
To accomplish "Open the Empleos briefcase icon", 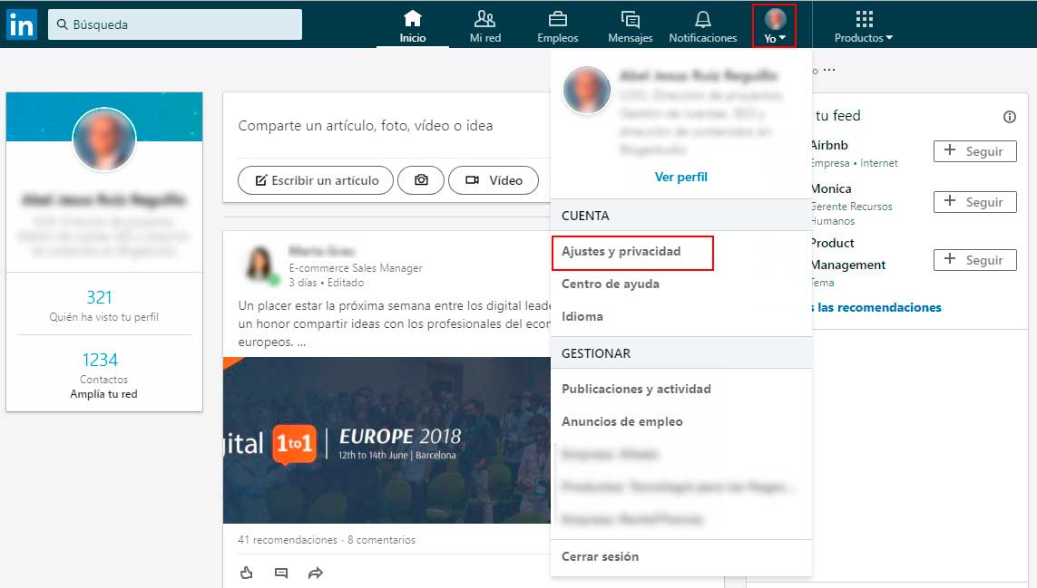I will click(557, 16).
